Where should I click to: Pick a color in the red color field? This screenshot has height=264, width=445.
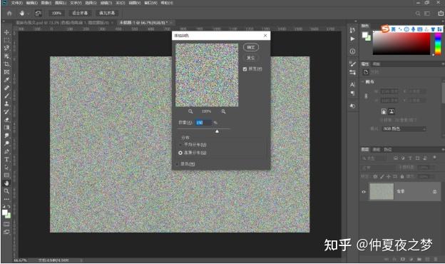click(401, 43)
